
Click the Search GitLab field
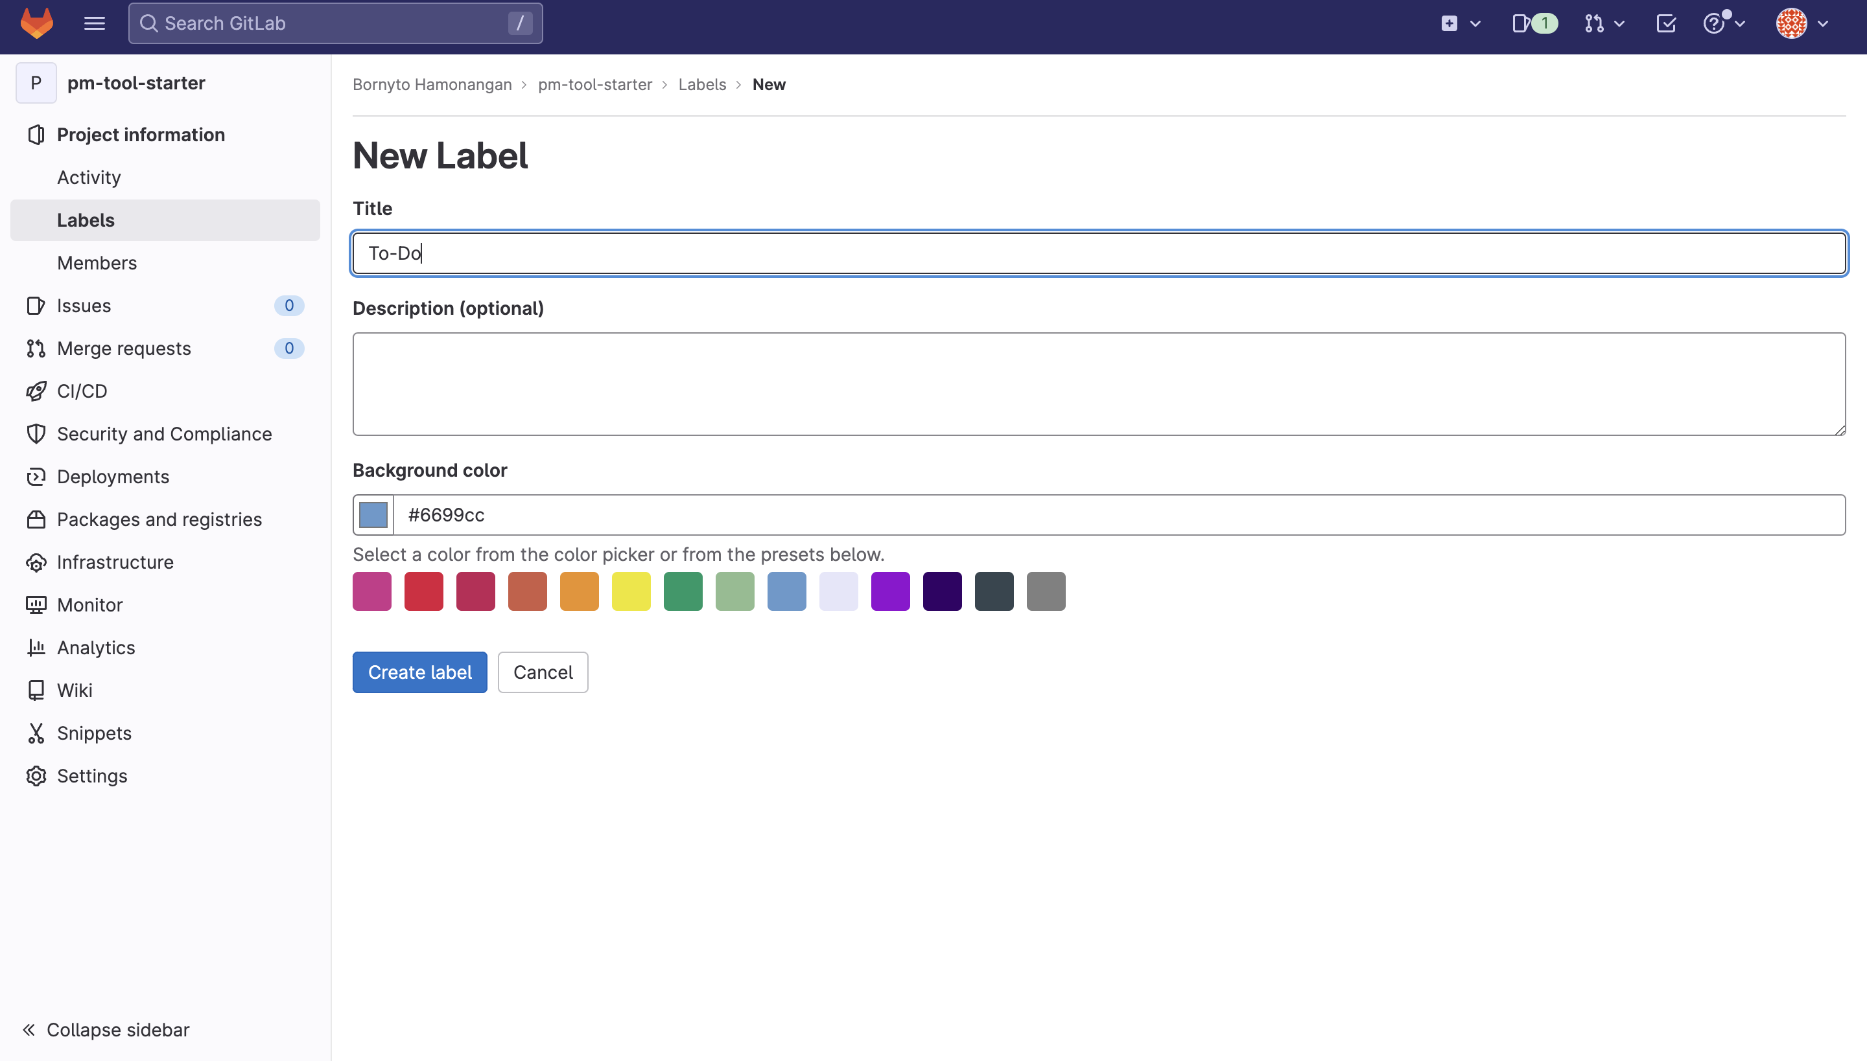pos(336,23)
